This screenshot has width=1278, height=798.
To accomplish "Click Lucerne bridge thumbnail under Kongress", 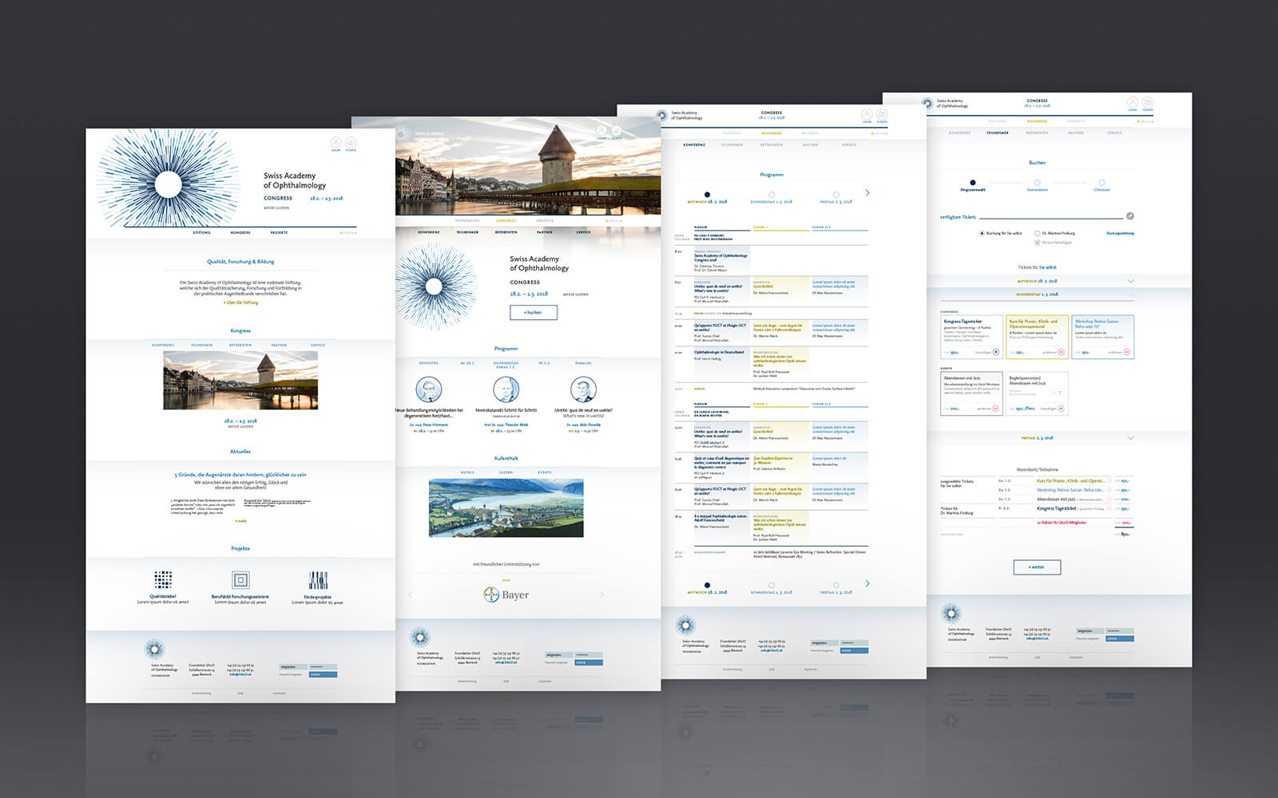I will (240, 380).
